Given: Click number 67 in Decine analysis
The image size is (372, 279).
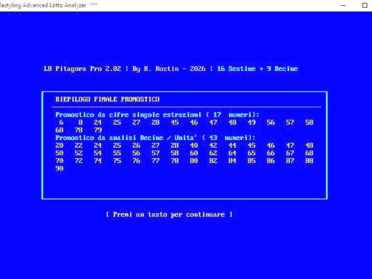Looking at the screenshot, I should pos(290,153).
